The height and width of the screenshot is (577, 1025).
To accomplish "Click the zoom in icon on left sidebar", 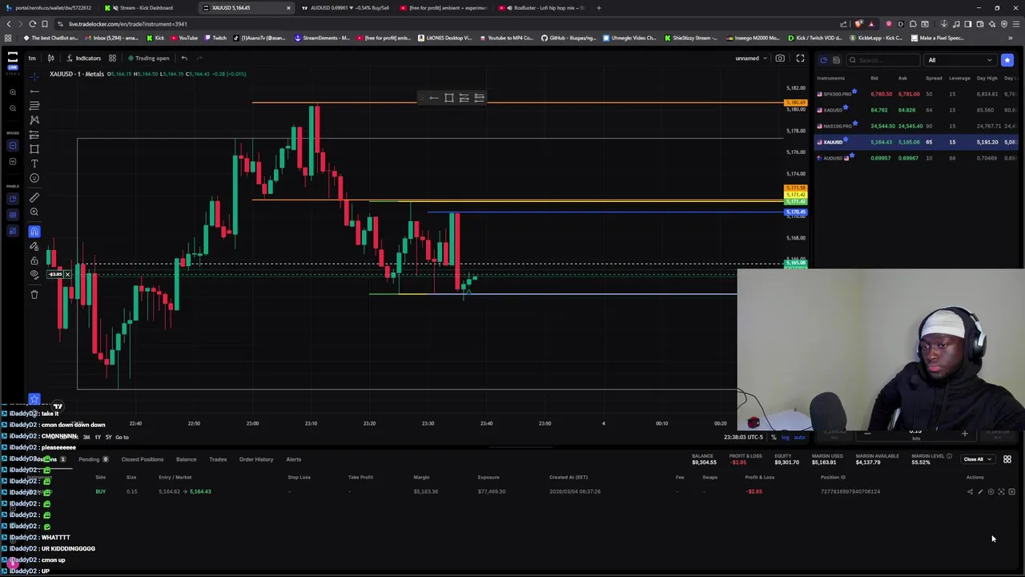I will point(13,92).
